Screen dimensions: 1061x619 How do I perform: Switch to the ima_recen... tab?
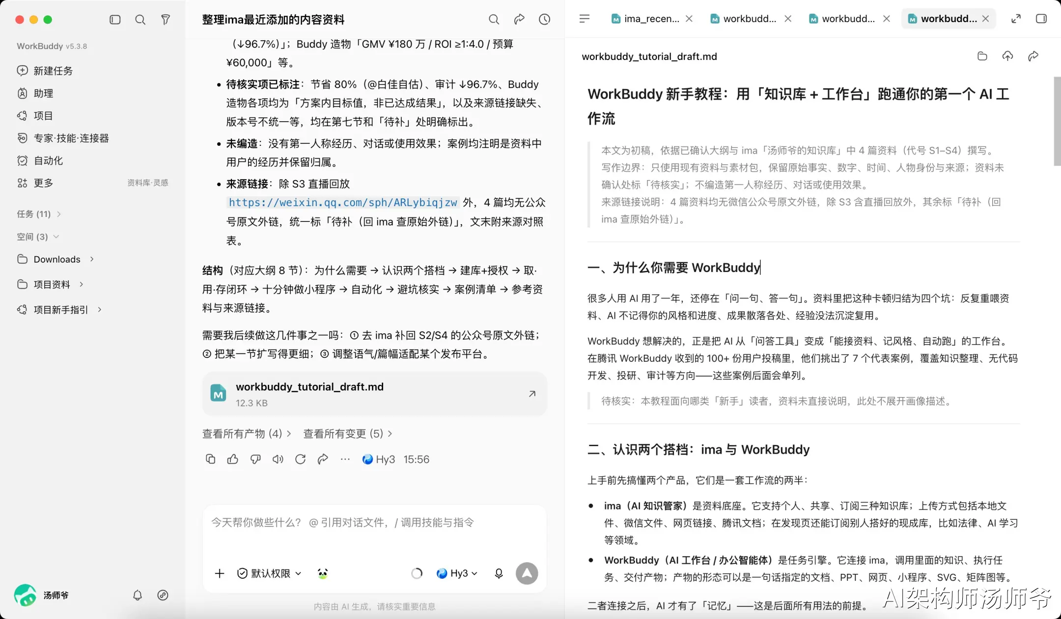click(x=645, y=19)
